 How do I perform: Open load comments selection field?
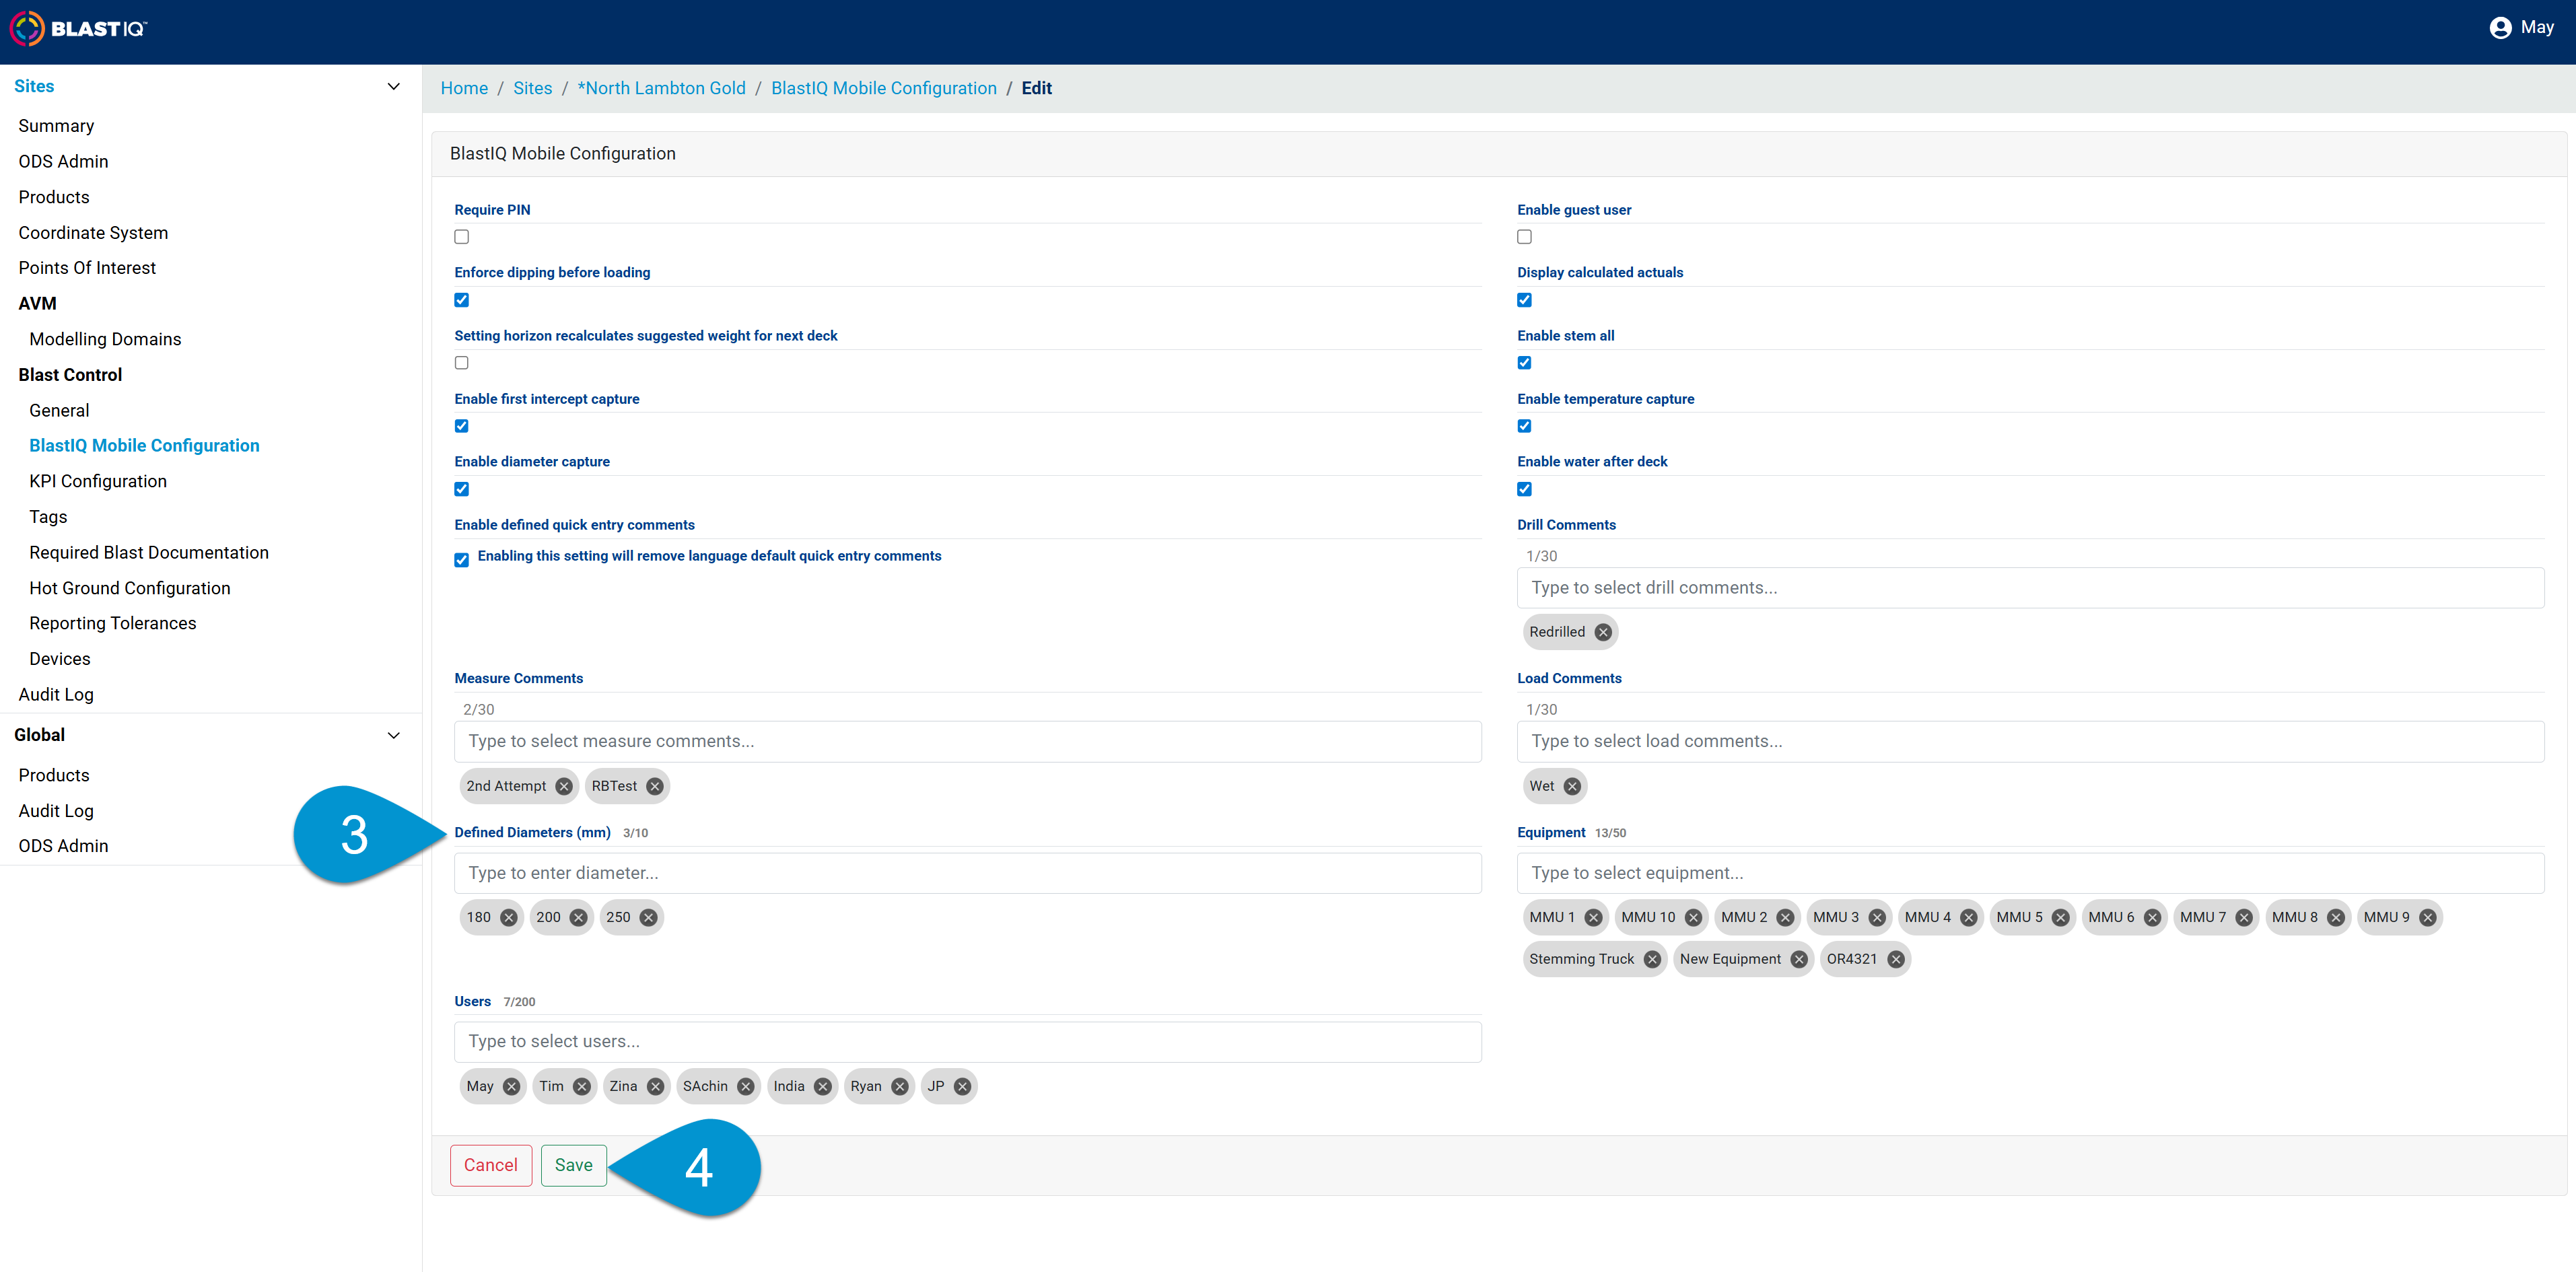[x=2030, y=741]
